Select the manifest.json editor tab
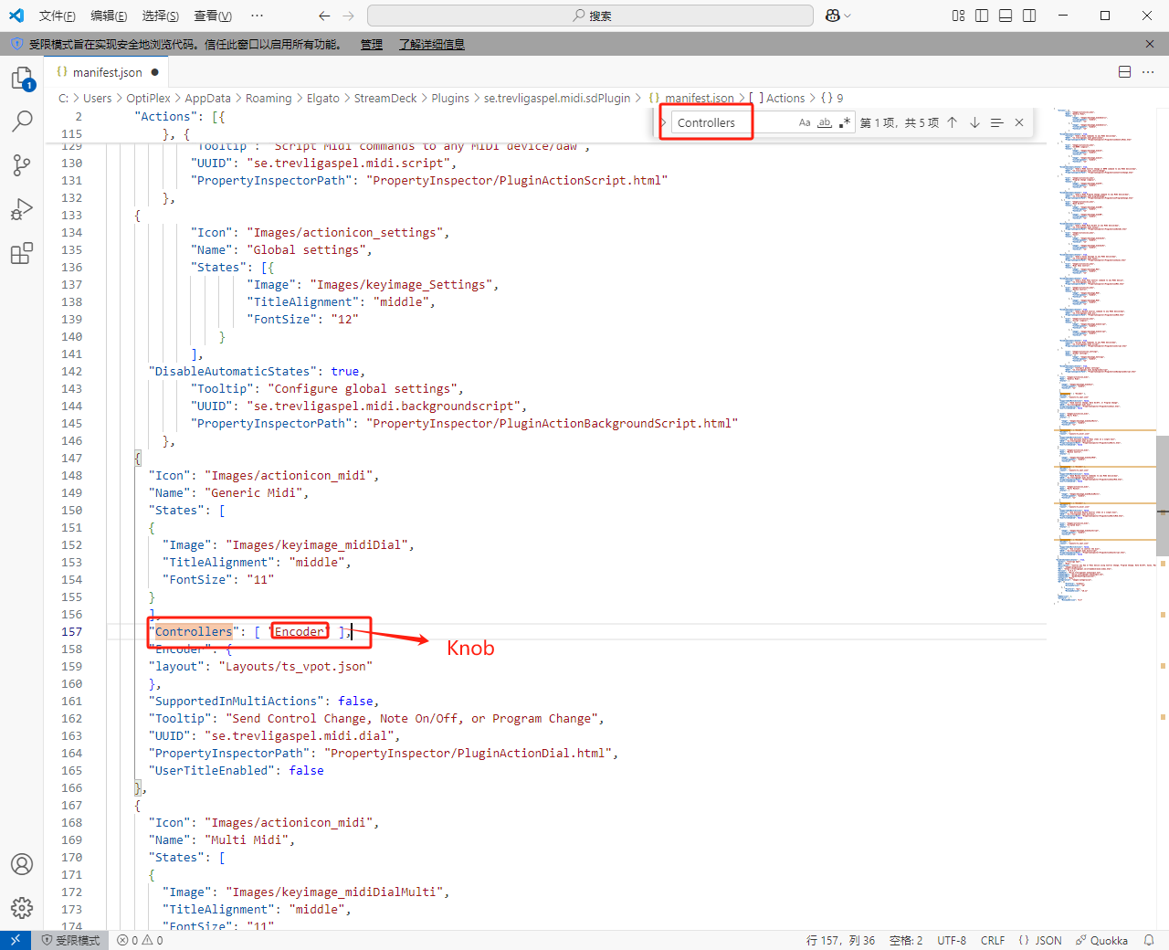 click(107, 72)
